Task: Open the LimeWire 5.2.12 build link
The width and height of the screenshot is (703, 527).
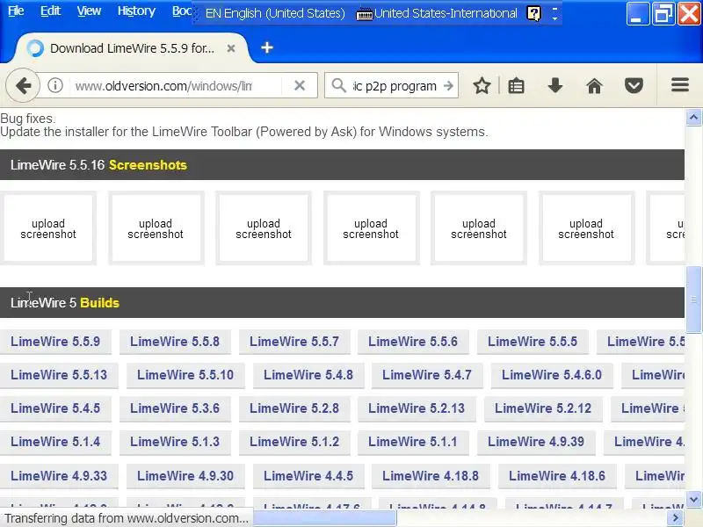Action: point(543,408)
